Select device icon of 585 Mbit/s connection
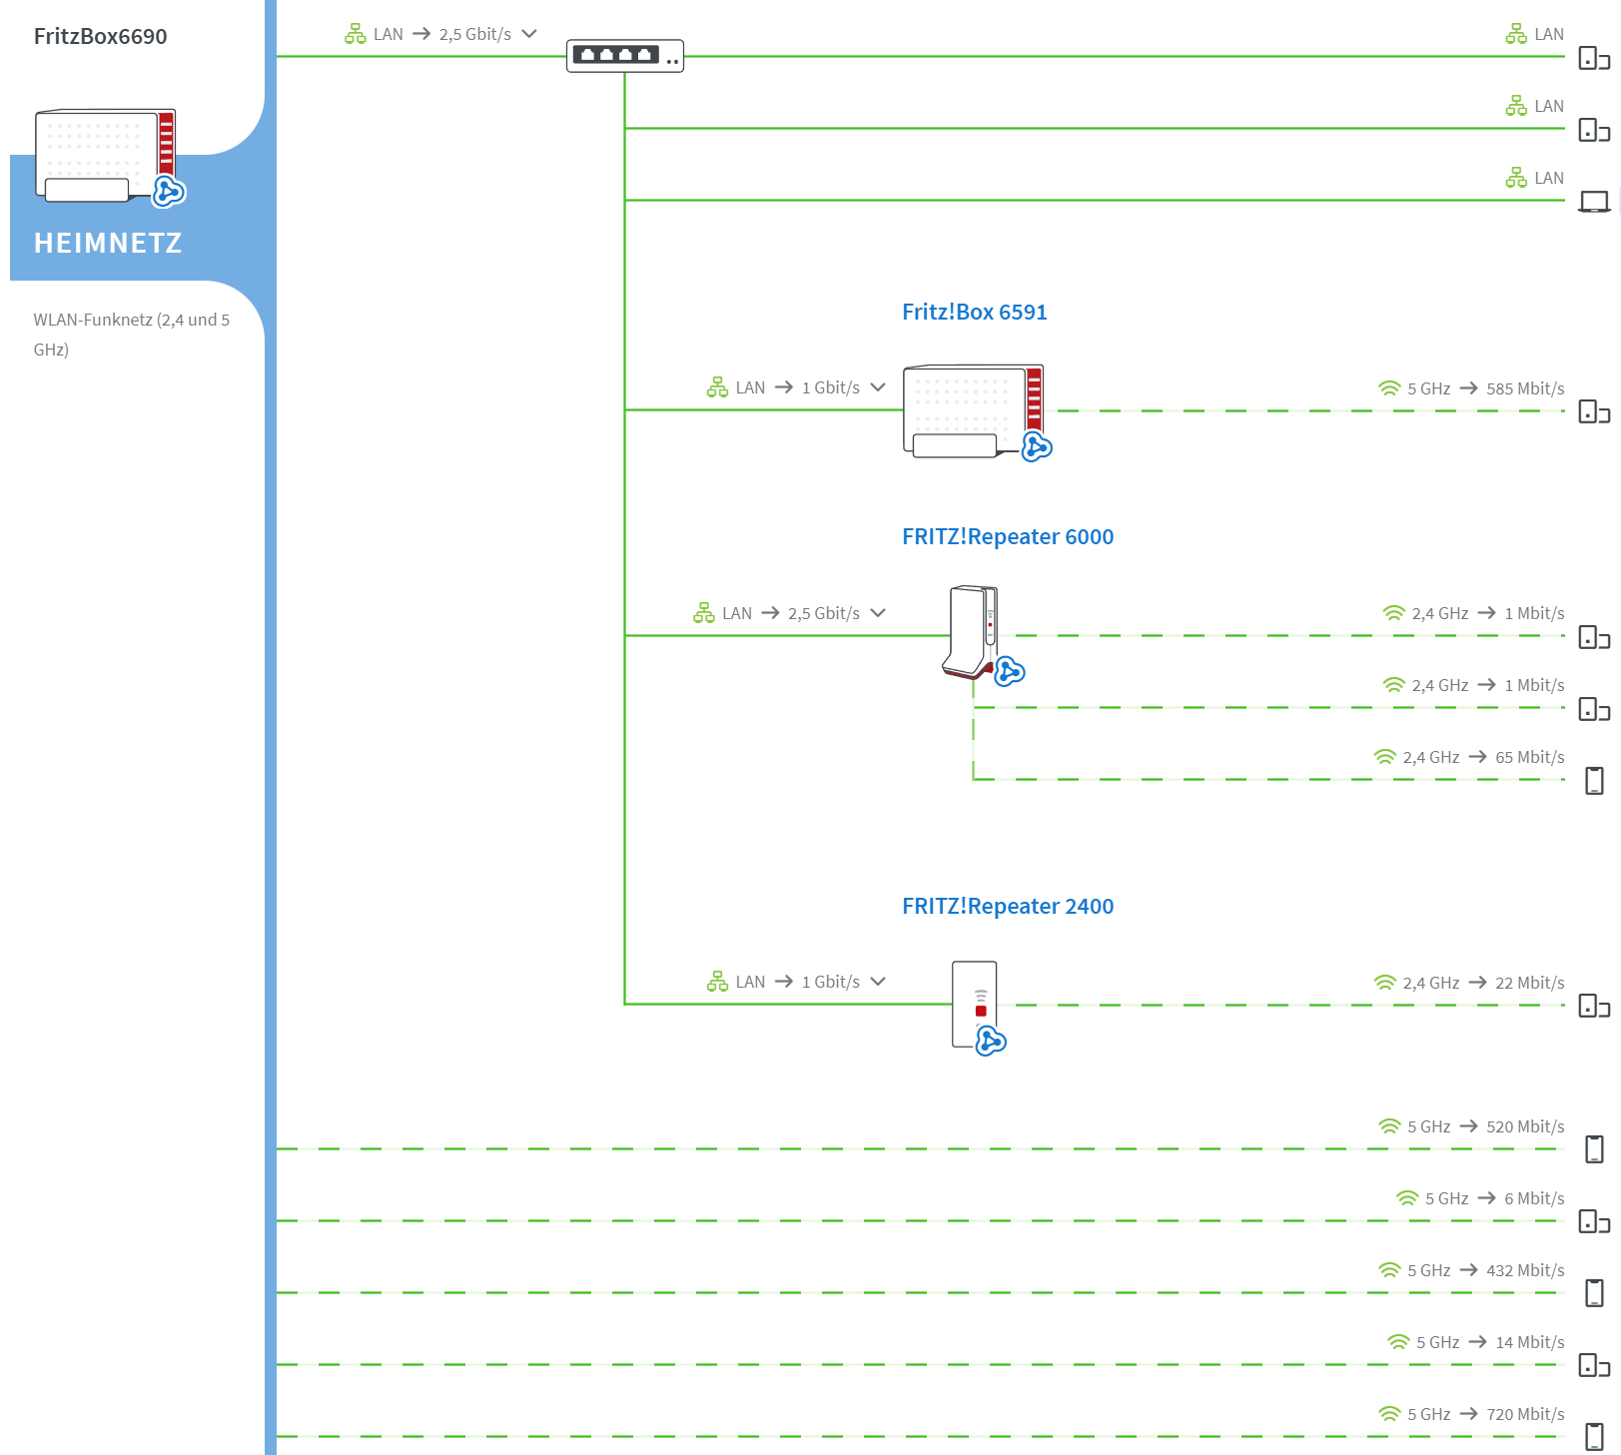Image resolution: width=1621 pixels, height=1455 pixels. click(1594, 411)
